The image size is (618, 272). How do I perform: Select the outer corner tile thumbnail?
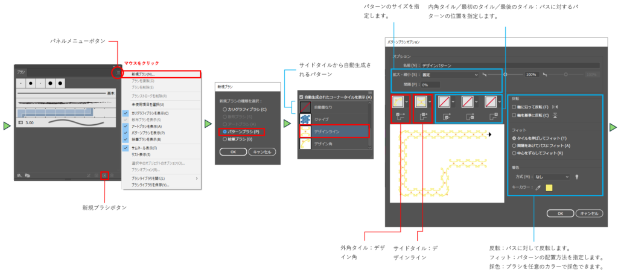(x=398, y=101)
